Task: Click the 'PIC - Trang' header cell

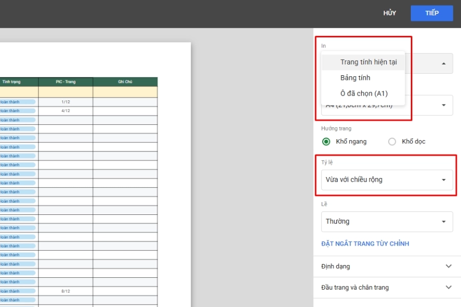Action: click(66, 82)
